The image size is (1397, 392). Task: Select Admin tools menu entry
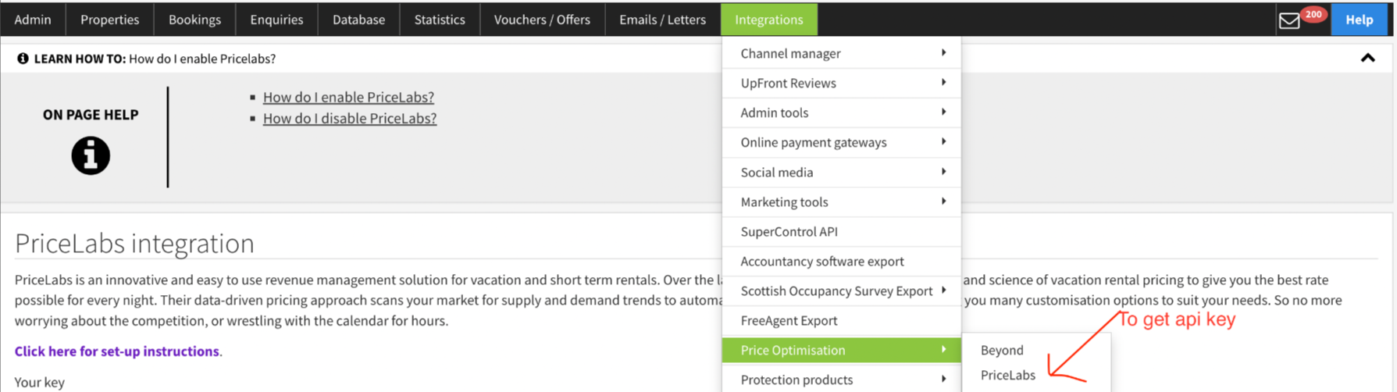[841, 112]
